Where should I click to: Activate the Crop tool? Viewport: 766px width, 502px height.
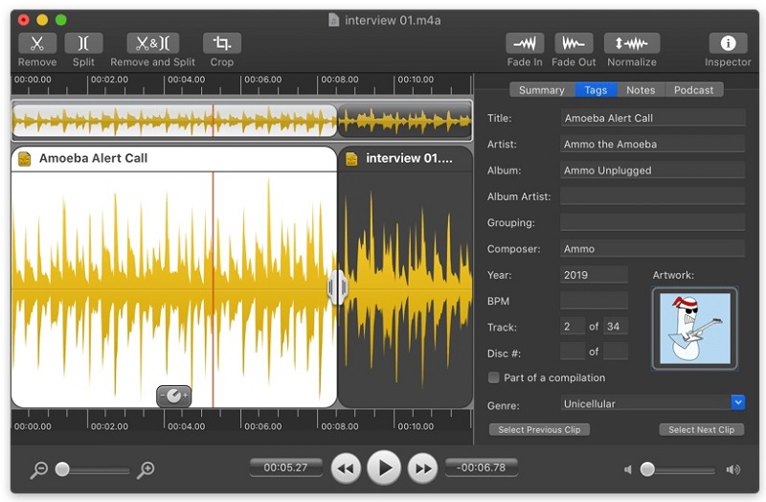coord(221,43)
